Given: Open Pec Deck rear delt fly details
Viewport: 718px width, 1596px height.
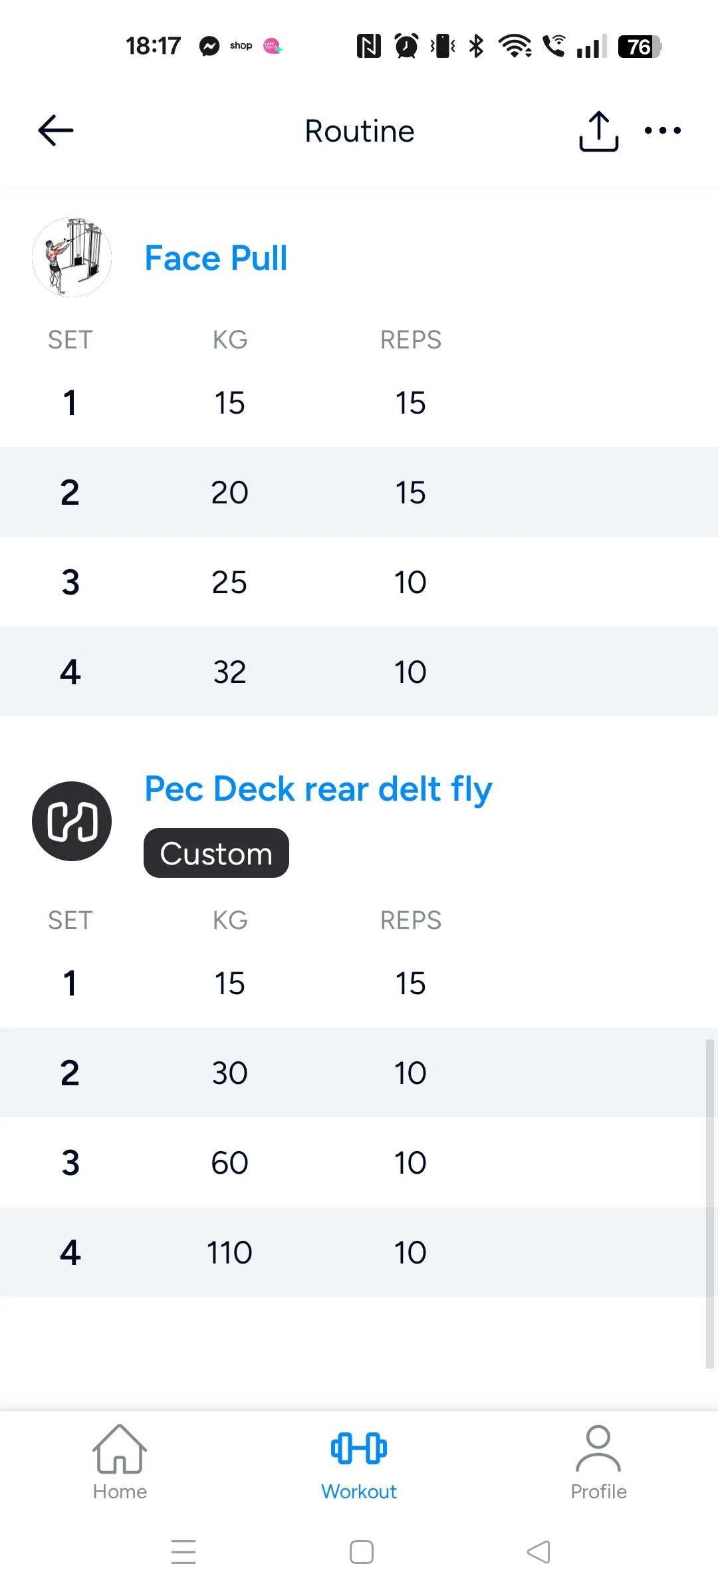Looking at the screenshot, I should pos(318,789).
